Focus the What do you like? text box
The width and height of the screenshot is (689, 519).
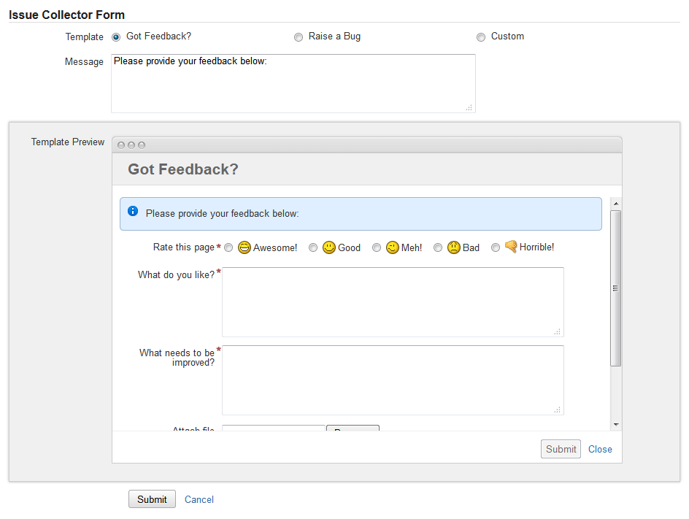393,301
